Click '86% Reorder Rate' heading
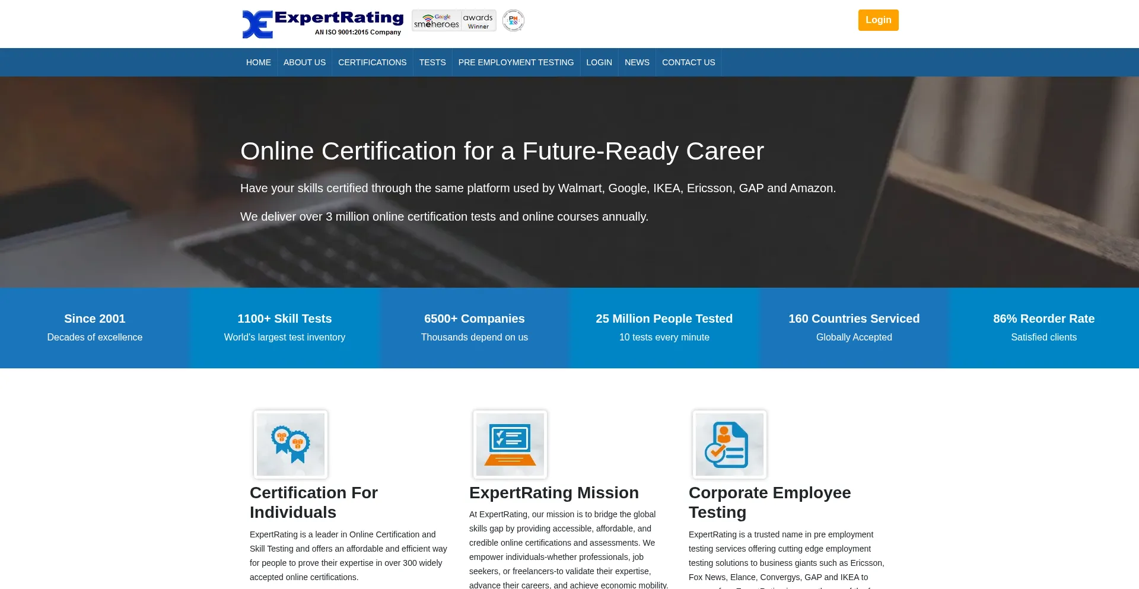 click(x=1044, y=319)
